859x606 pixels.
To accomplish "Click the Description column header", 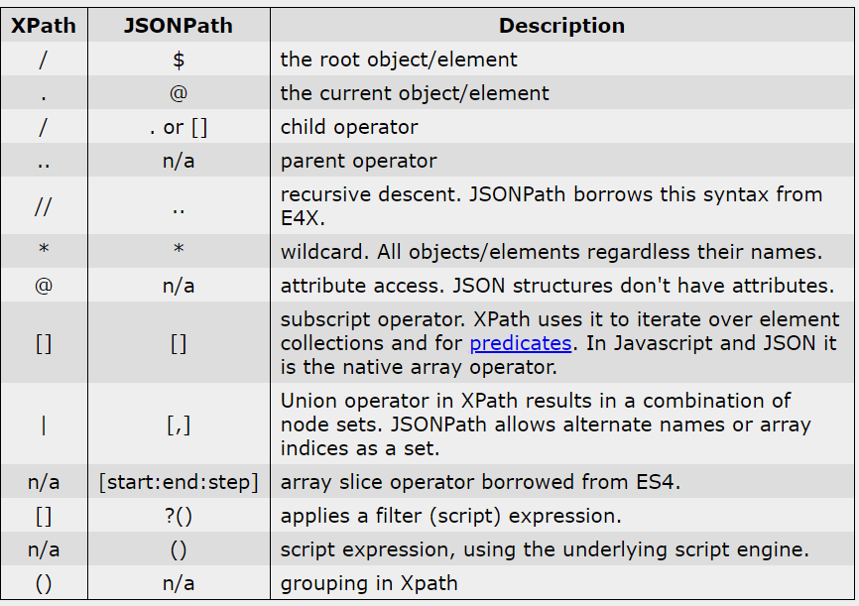I will click(561, 26).
